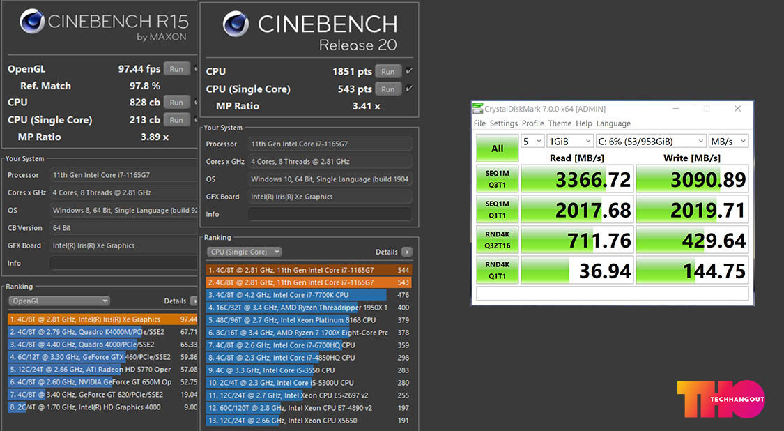Select the Xeon E7-4890 v2 ranking row

pyautogui.click(x=309, y=407)
